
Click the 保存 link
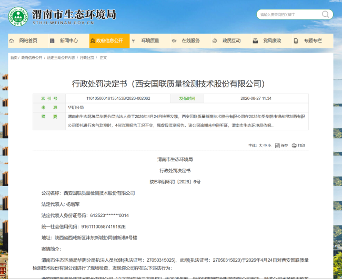pyautogui.click(x=285, y=146)
